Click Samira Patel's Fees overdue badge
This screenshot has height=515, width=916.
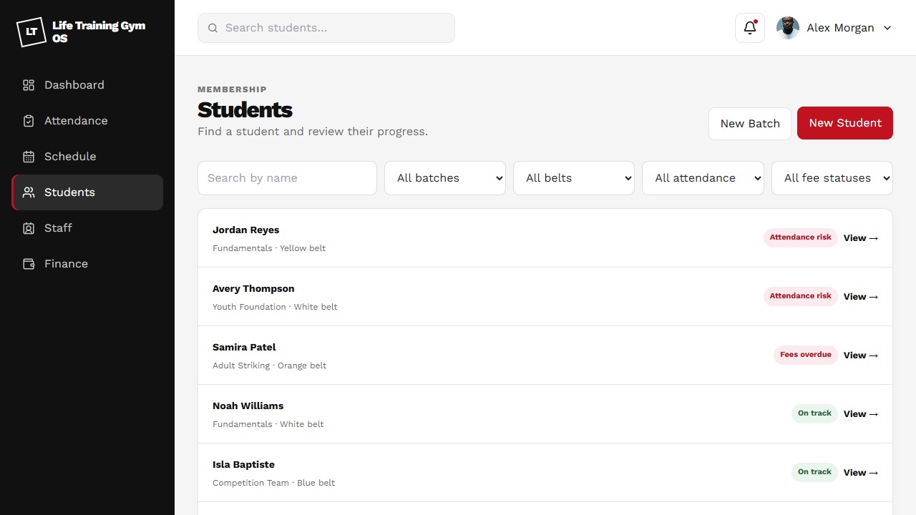click(x=806, y=355)
